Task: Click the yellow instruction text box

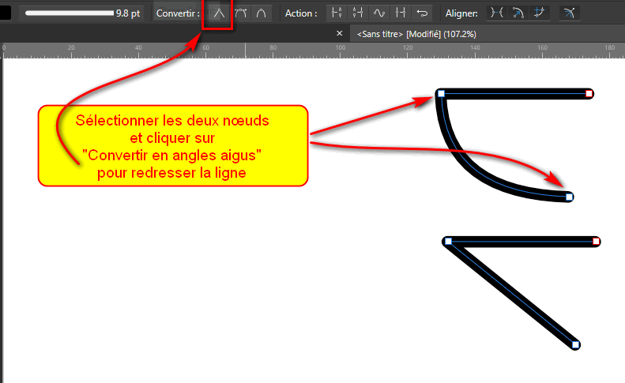Action: (173, 146)
